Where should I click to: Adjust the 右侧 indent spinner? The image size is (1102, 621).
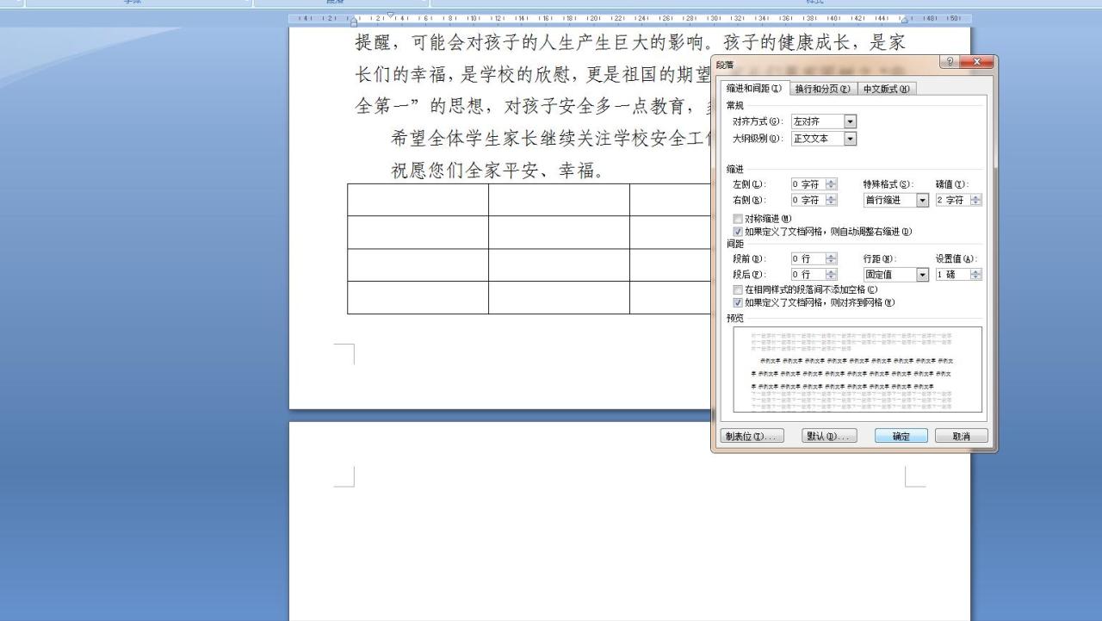coord(831,200)
